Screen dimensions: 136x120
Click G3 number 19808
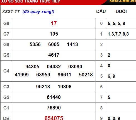(65, 87)
